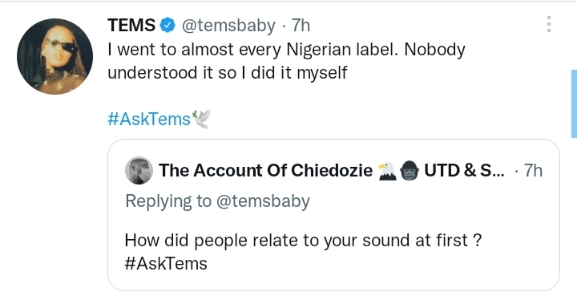577x292 pixels.
Task: Click the Replying to label text
Action: (168, 202)
